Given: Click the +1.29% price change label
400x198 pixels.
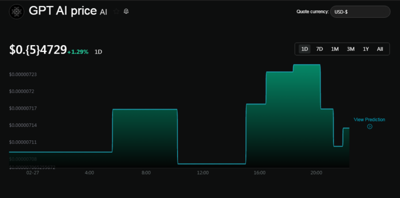Looking at the screenshot, I should 78,52.
